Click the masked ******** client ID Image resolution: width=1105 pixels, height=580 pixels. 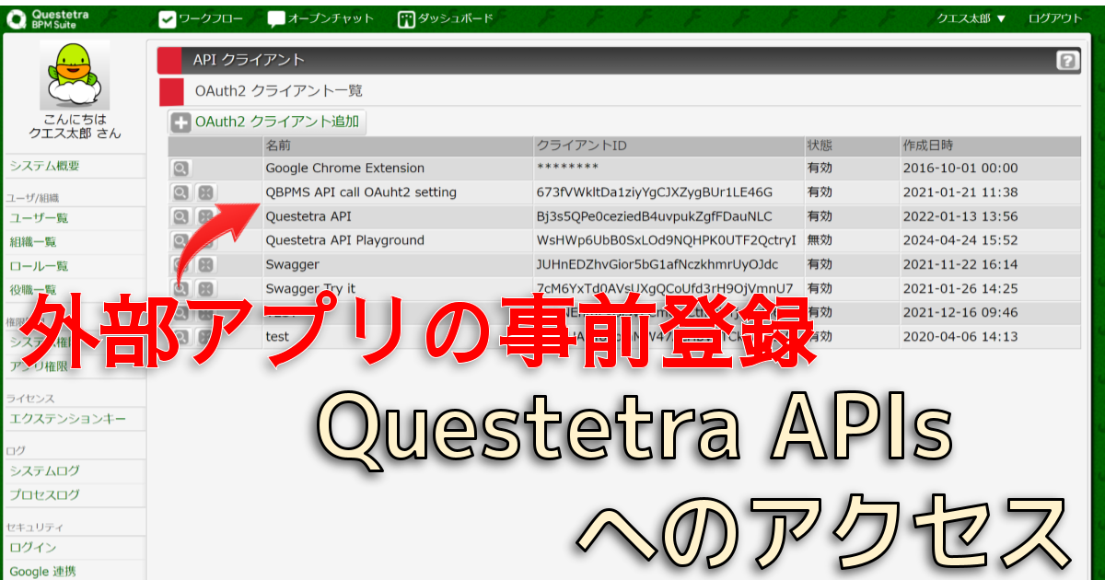[x=567, y=168]
